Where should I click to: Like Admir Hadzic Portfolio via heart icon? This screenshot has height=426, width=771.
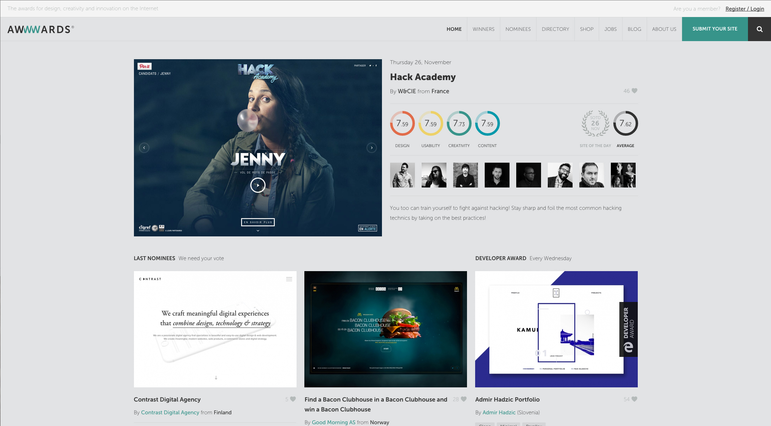(x=635, y=399)
